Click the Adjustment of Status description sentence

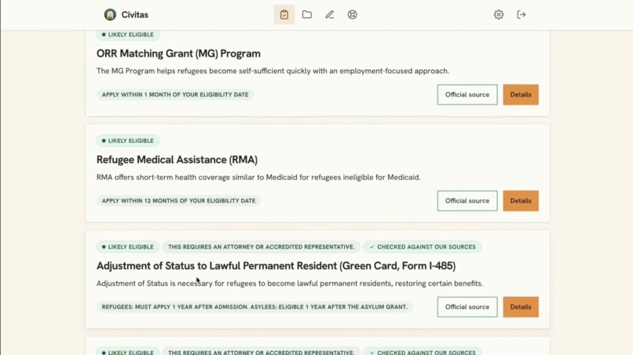point(290,284)
